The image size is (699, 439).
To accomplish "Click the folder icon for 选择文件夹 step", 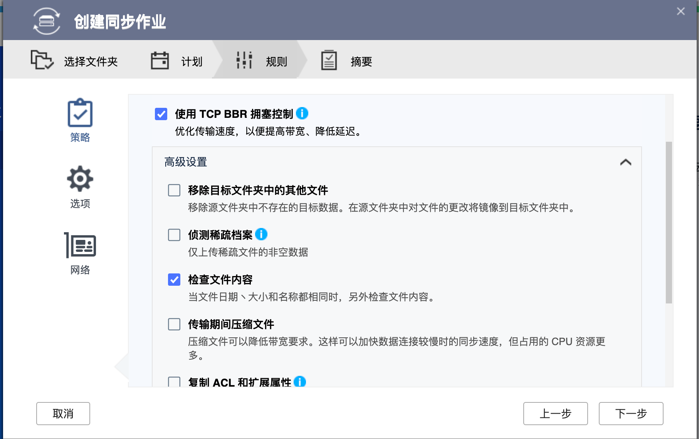I will pyautogui.click(x=42, y=60).
